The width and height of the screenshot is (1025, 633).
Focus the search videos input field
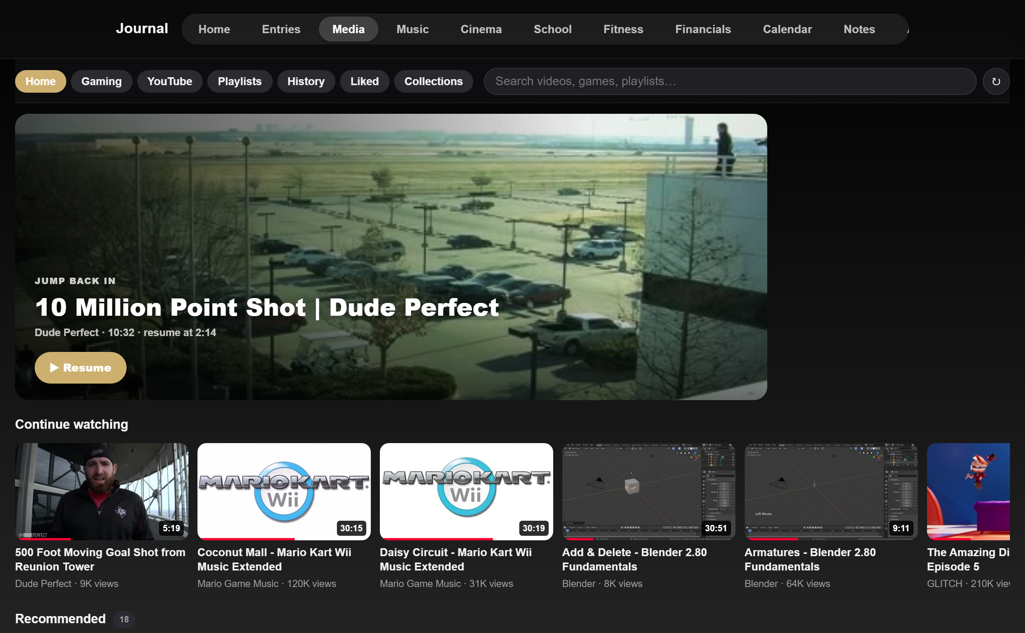[x=730, y=81]
